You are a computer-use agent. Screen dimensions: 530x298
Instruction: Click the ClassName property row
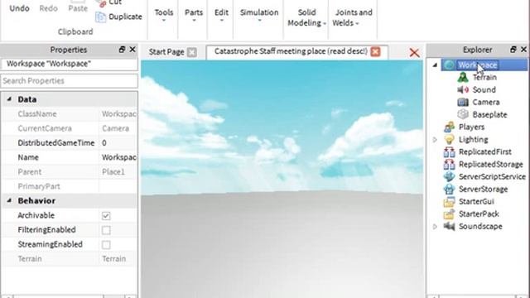(x=70, y=114)
